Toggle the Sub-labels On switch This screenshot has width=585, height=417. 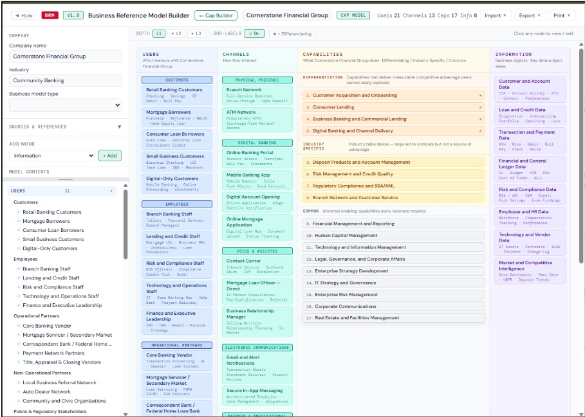click(x=254, y=33)
